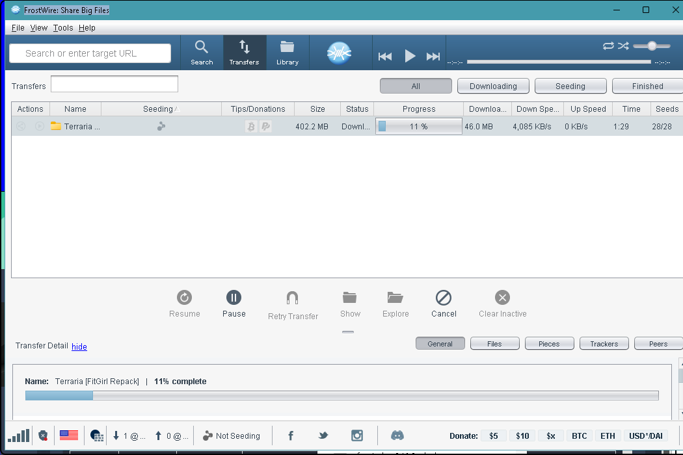The width and height of the screenshot is (683, 455).
Task: Filter transfers by Seeding
Action: pyautogui.click(x=570, y=86)
